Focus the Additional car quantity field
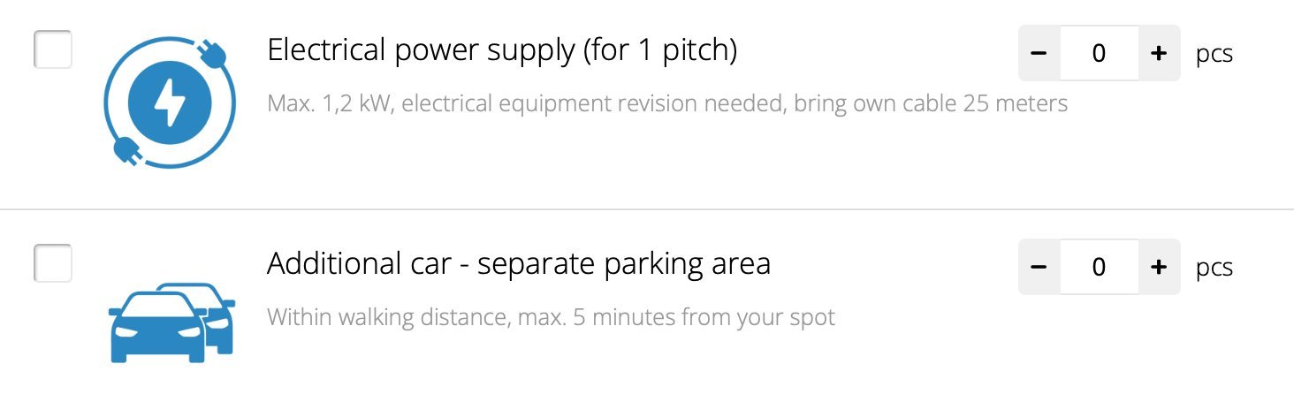Viewport: 1294px width, 417px height. pos(1100,267)
